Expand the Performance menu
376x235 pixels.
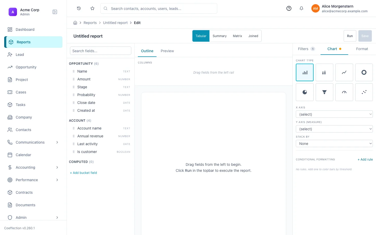[x=33, y=180]
